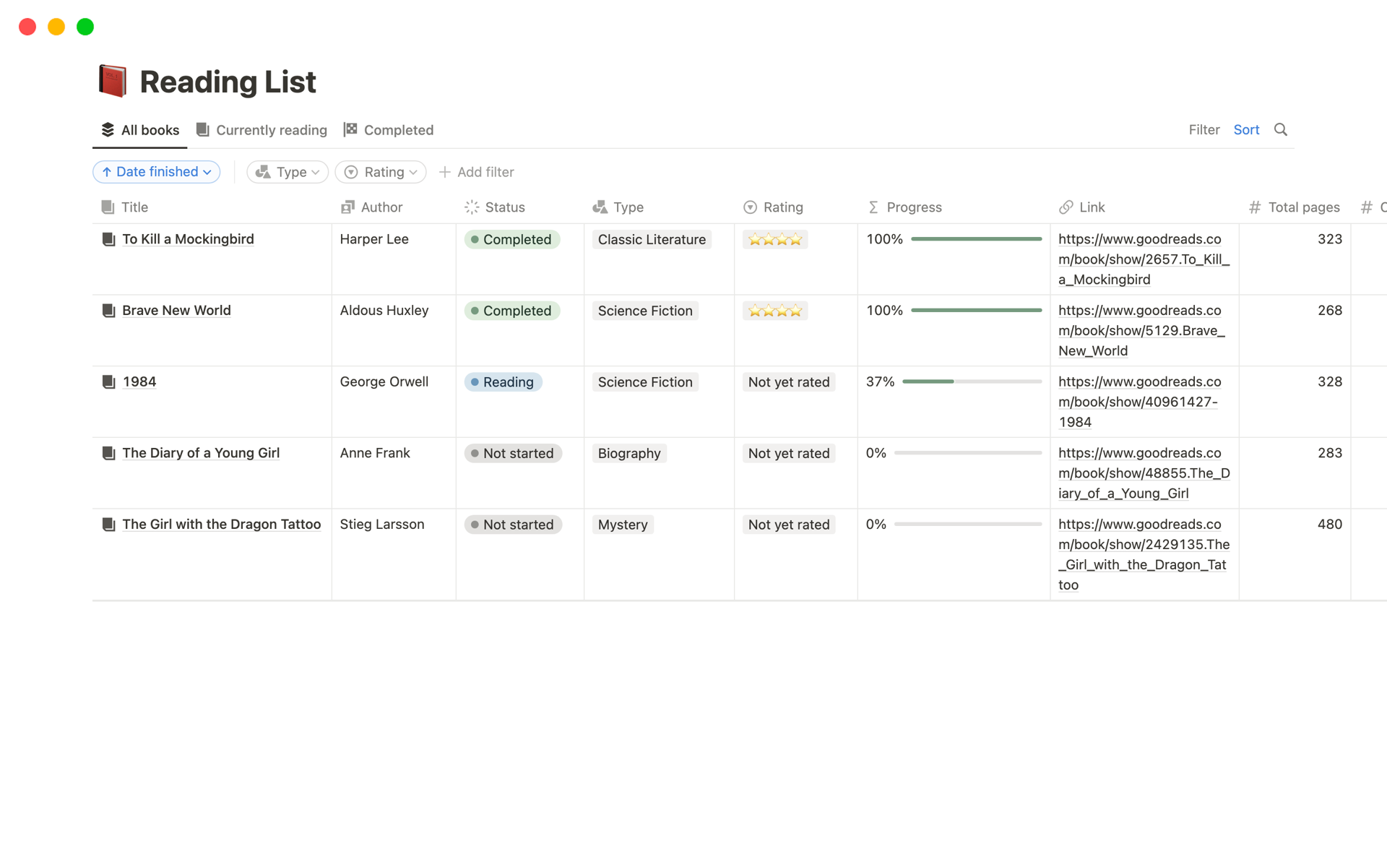The width and height of the screenshot is (1387, 867).
Task: Click the Title column header
Action: point(135,207)
